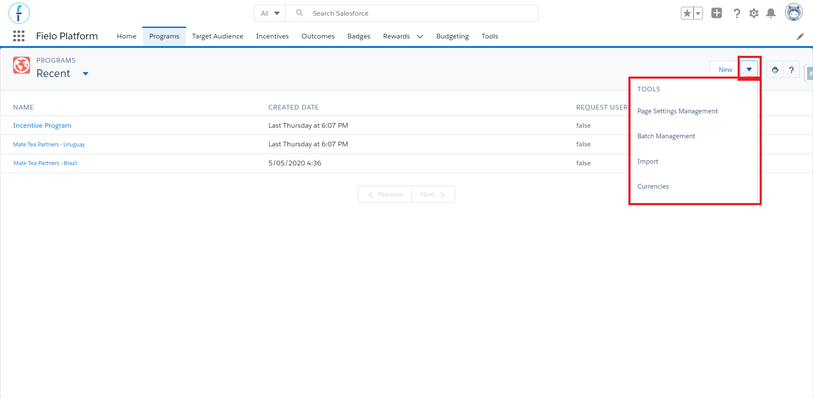Click the Previous page button
Screen dimensions: 813x398
385,195
